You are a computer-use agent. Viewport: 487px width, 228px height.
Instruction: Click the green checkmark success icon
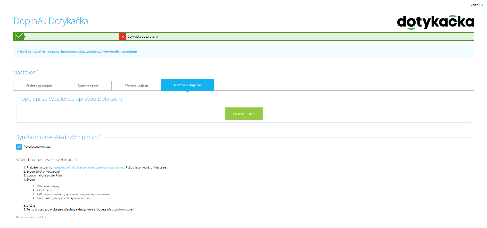point(19,37)
